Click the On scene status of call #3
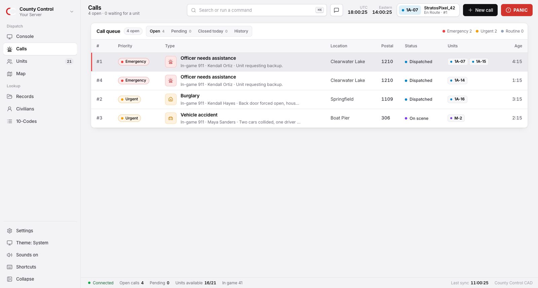 [x=417, y=118]
